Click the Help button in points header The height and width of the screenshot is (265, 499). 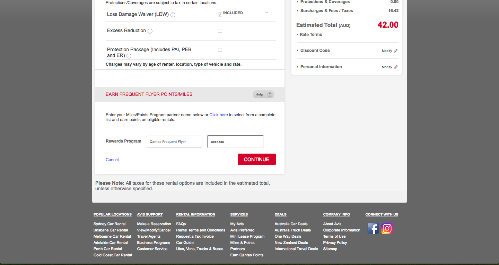point(263,94)
